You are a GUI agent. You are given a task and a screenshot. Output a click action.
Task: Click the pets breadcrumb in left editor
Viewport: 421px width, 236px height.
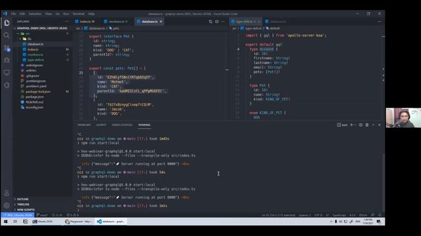[x=114, y=28]
